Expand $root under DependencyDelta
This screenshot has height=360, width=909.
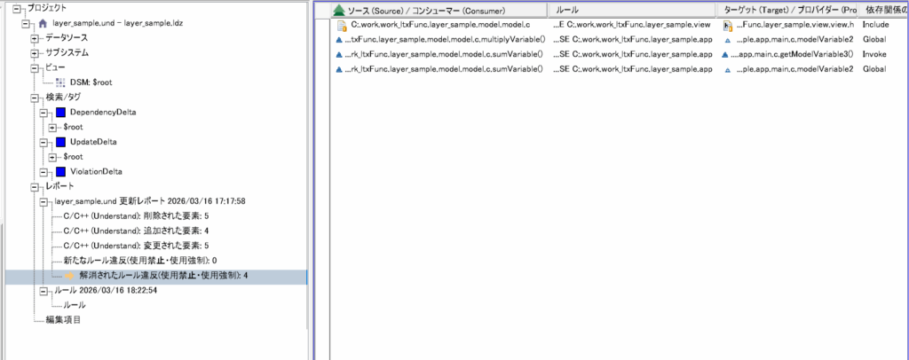[52, 128]
